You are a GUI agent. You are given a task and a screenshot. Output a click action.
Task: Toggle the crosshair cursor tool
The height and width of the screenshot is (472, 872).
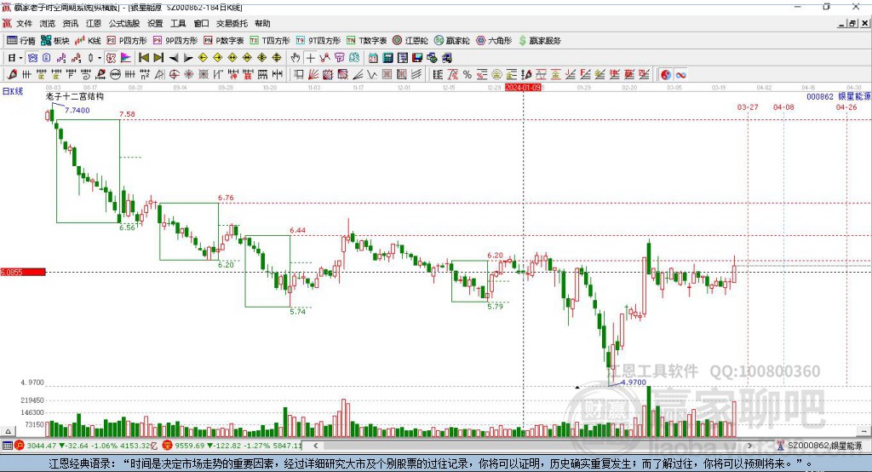click(x=310, y=58)
